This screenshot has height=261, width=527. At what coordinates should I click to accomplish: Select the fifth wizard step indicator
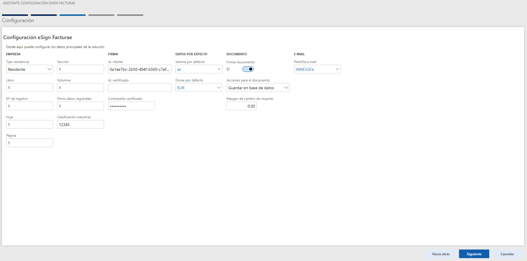[130, 15]
